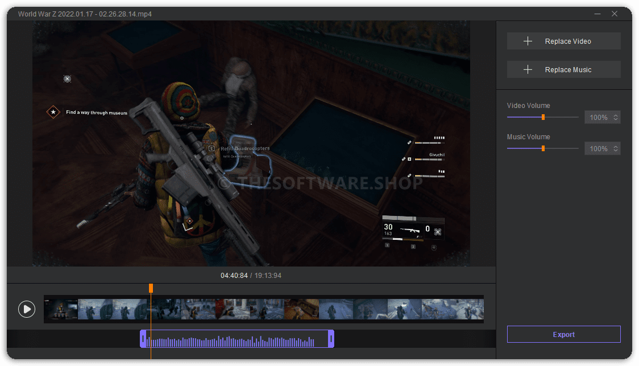Increase Music Volume with the up arrow
639x366 pixels.
(616, 146)
